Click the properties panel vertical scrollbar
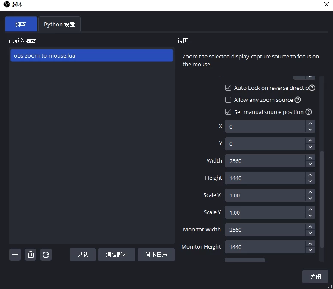Image resolution: width=333 pixels, height=289 pixels. [322, 198]
